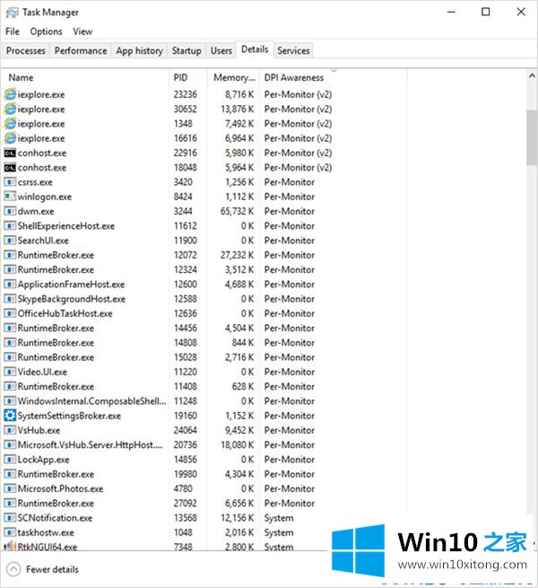Click System DPI value for SCNotification.exe
The width and height of the screenshot is (538, 588).
click(279, 518)
